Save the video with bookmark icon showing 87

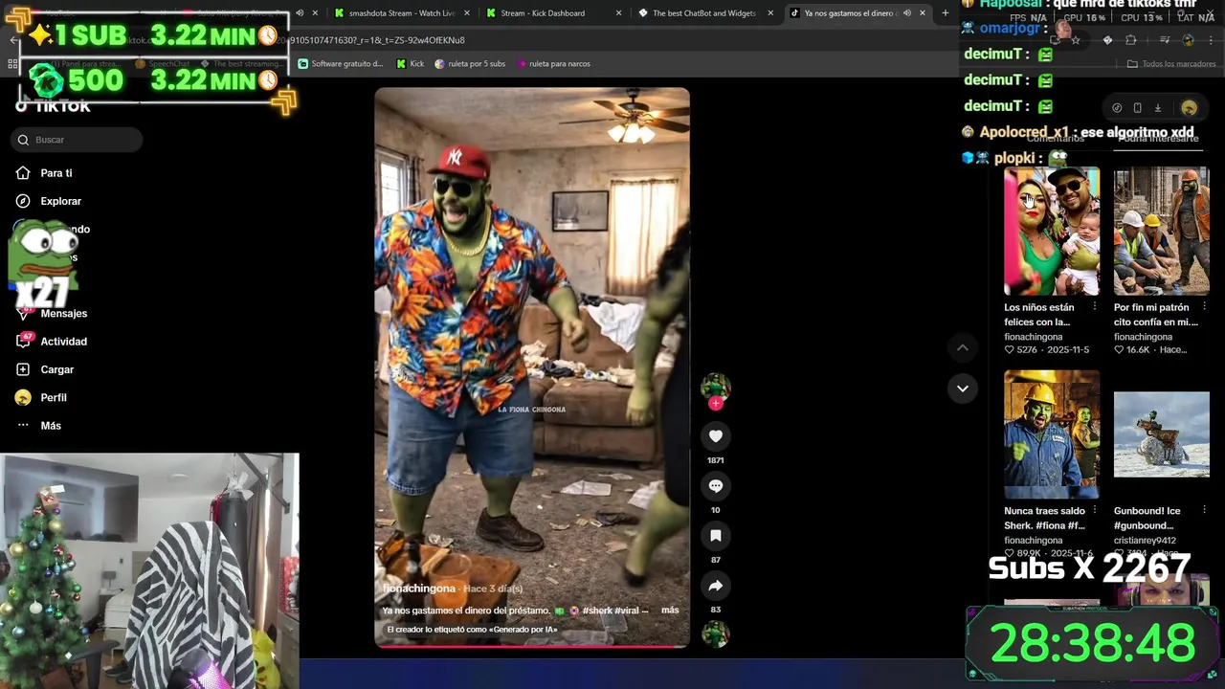point(715,536)
